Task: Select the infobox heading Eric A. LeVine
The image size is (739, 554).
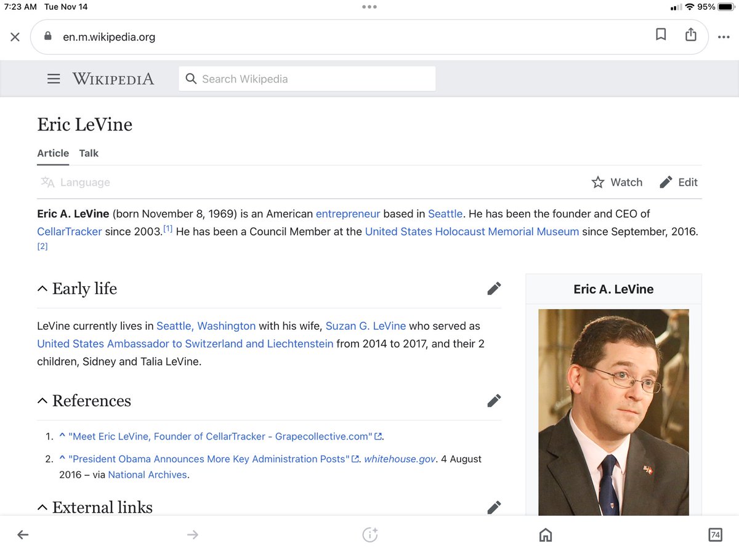Action: pos(613,289)
